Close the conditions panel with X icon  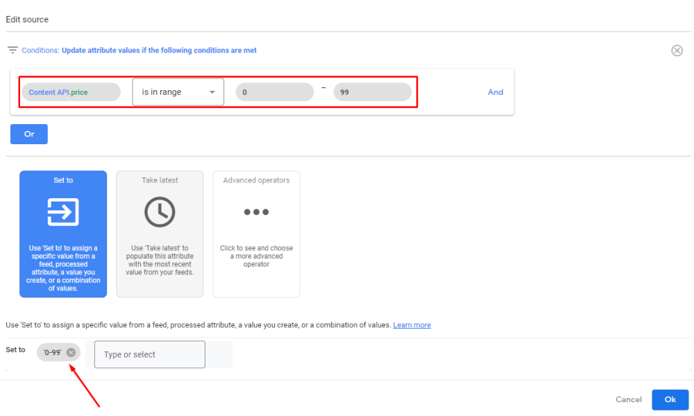[677, 51]
